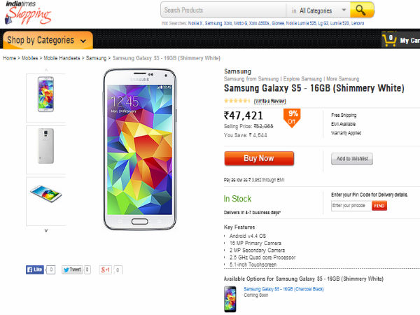420x315 pixels.
Task: Click Add to Wishlist button
Action: point(352,159)
